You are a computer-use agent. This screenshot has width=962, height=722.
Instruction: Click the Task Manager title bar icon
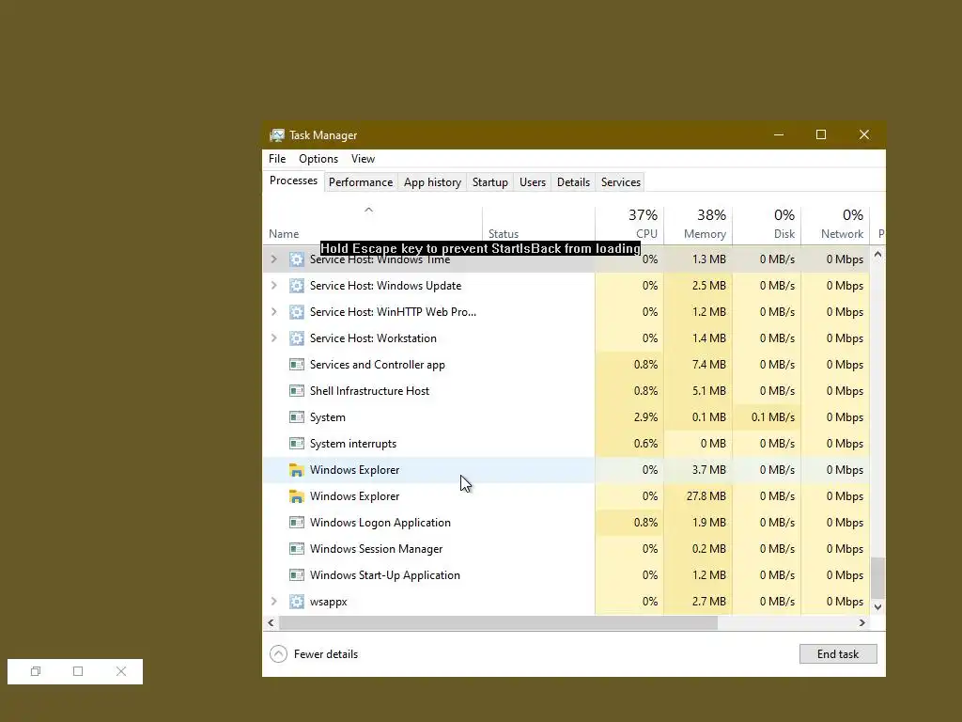tap(277, 135)
